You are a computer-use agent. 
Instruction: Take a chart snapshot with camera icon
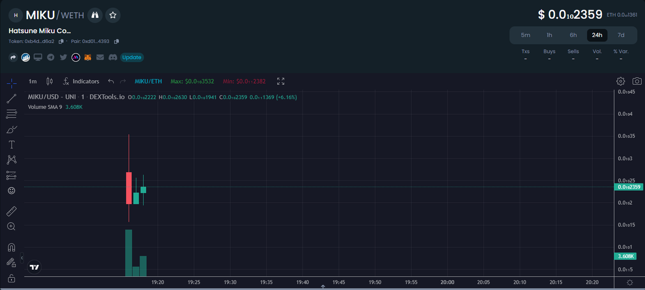tap(637, 81)
